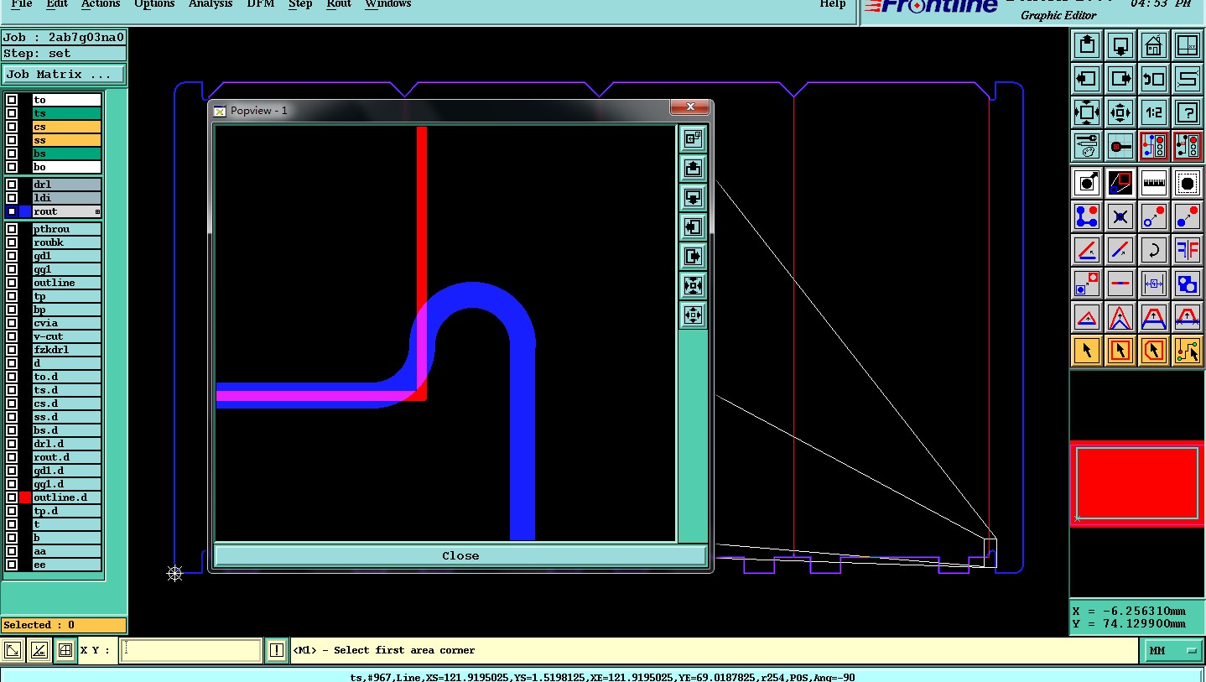Select the gg1.d layer name
Image resolution: width=1206 pixels, height=682 pixels.
coord(67,484)
